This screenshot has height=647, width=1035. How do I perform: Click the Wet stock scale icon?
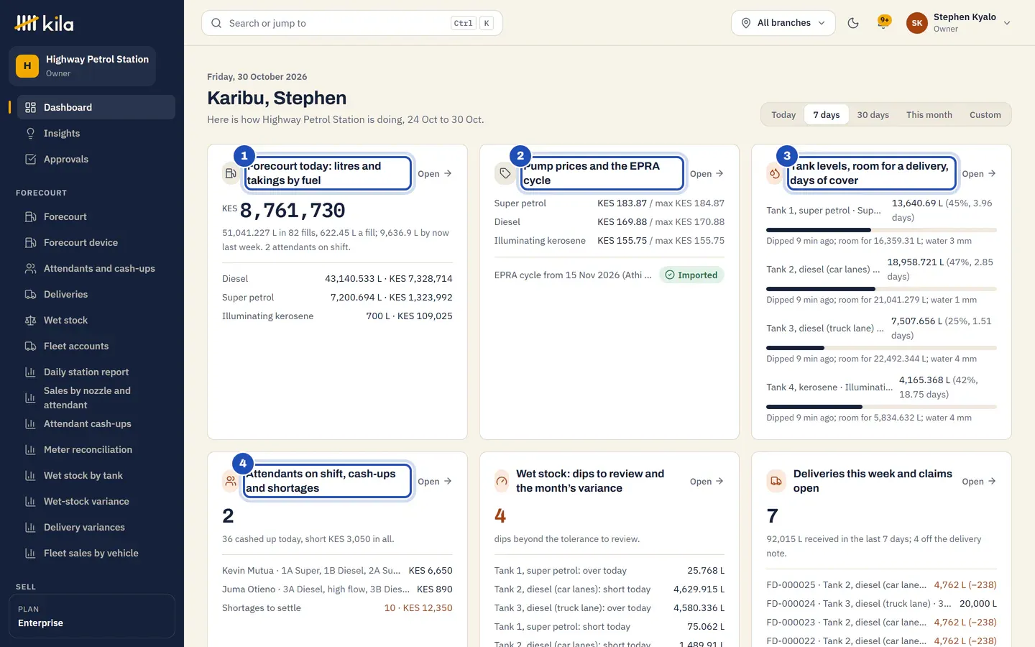click(x=30, y=320)
